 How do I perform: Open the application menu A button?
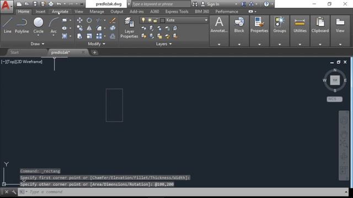(6, 6)
